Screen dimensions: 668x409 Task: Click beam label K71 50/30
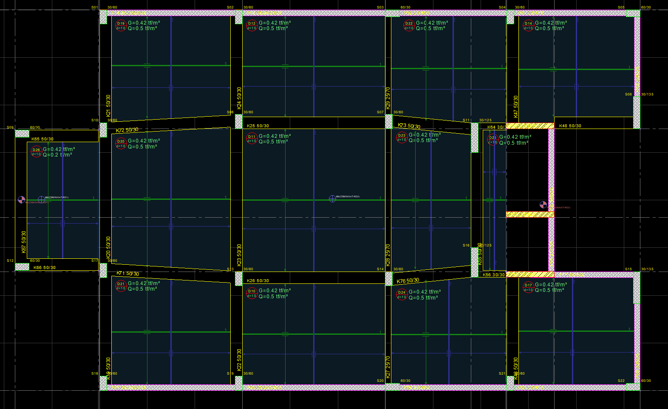(x=127, y=274)
